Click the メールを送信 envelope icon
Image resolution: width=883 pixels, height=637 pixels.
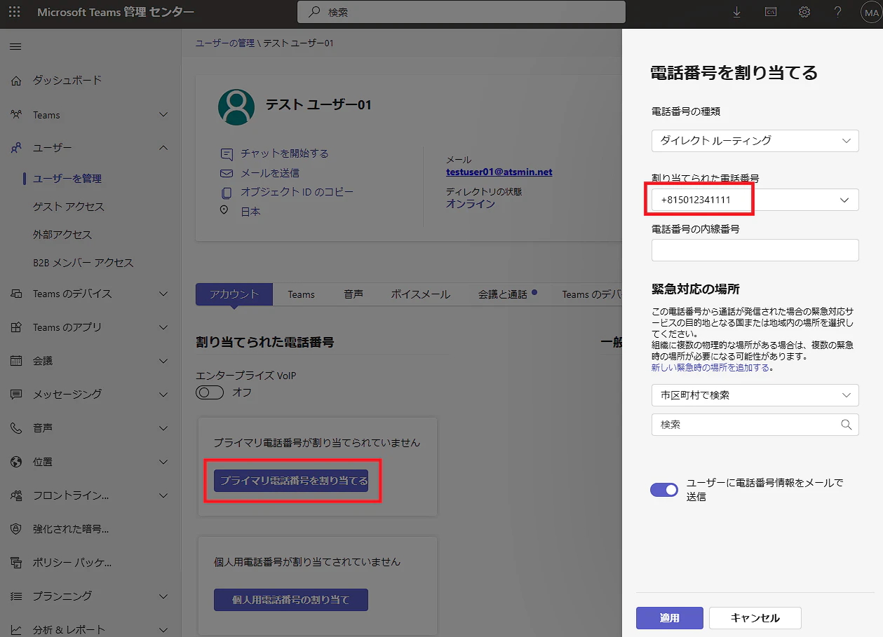tap(227, 172)
